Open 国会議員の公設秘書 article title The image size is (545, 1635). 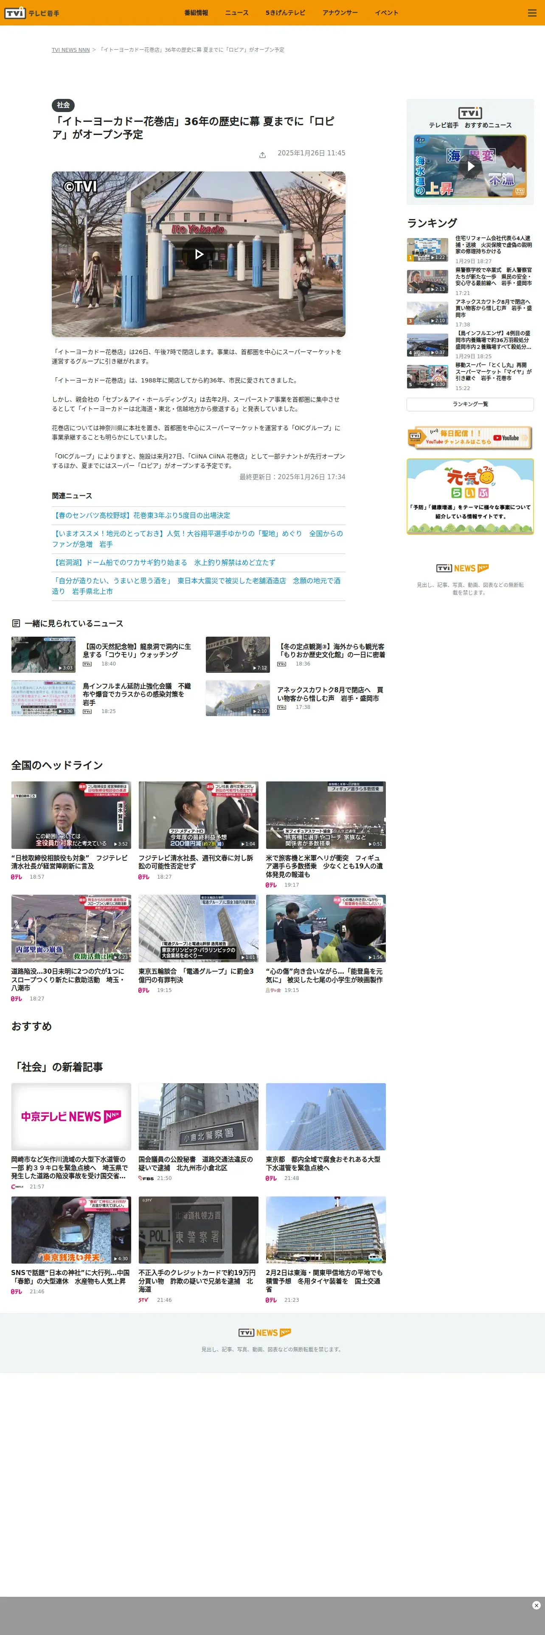click(x=196, y=1163)
